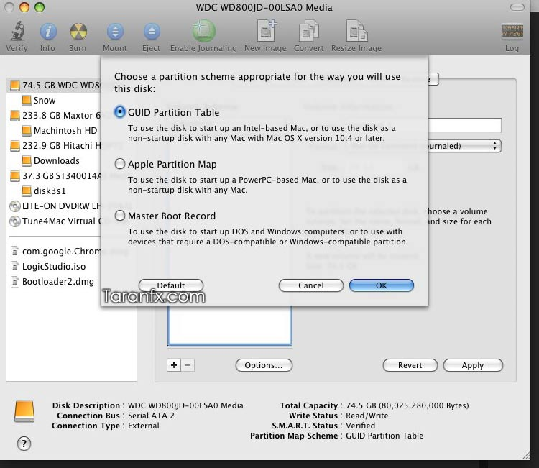
Task: Select the GUID Partition Table radio button
Action: [119, 112]
